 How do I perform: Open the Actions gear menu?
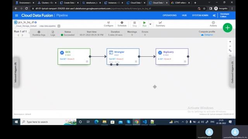[213, 24]
